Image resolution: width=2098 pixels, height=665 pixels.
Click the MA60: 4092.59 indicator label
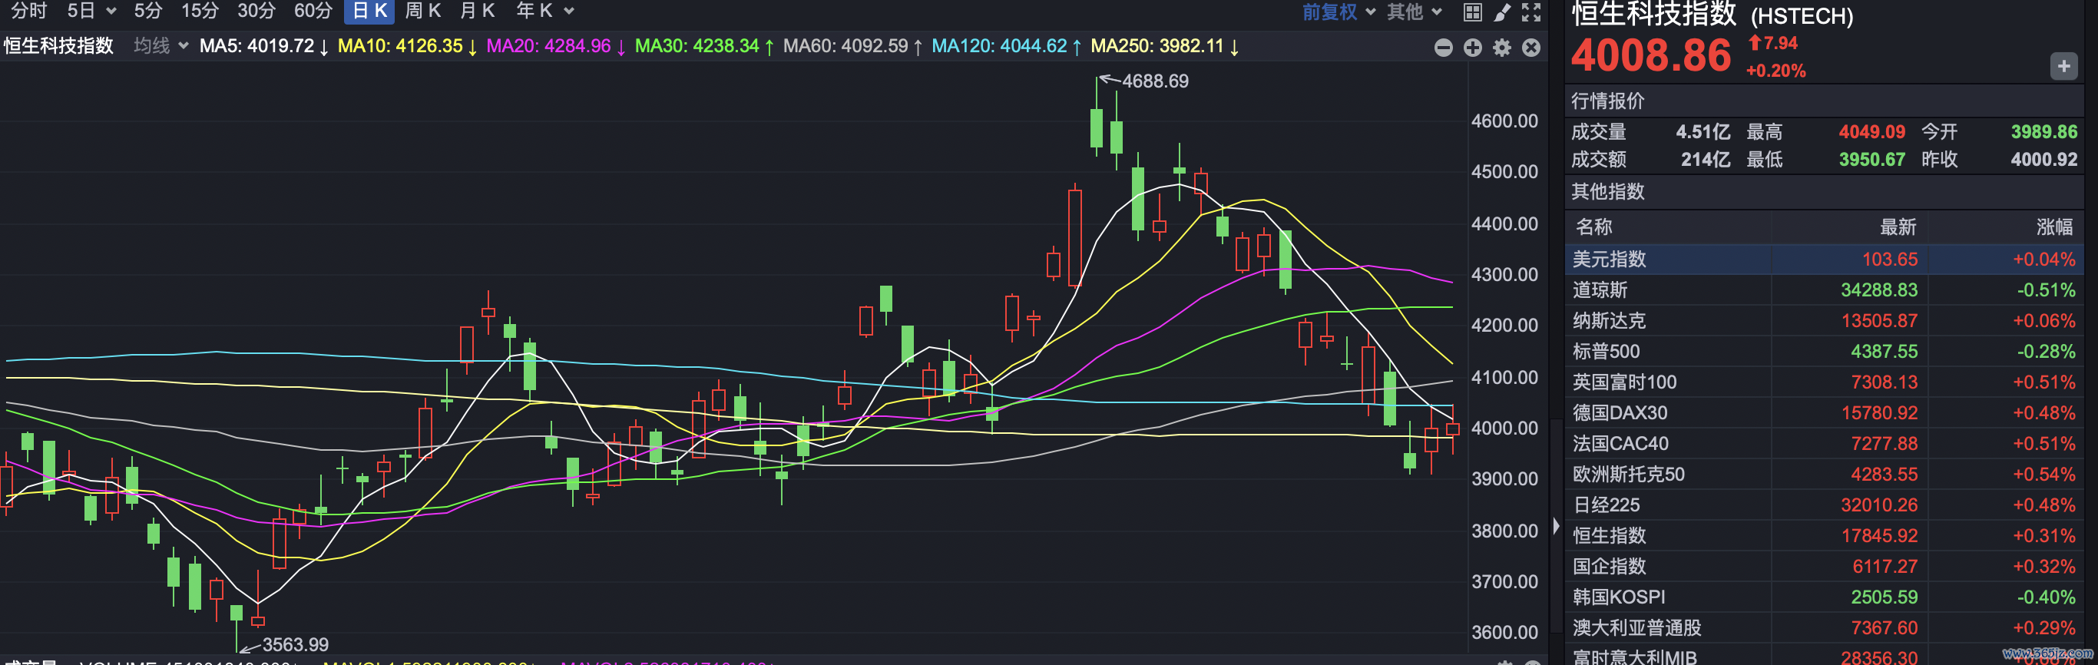pos(852,46)
